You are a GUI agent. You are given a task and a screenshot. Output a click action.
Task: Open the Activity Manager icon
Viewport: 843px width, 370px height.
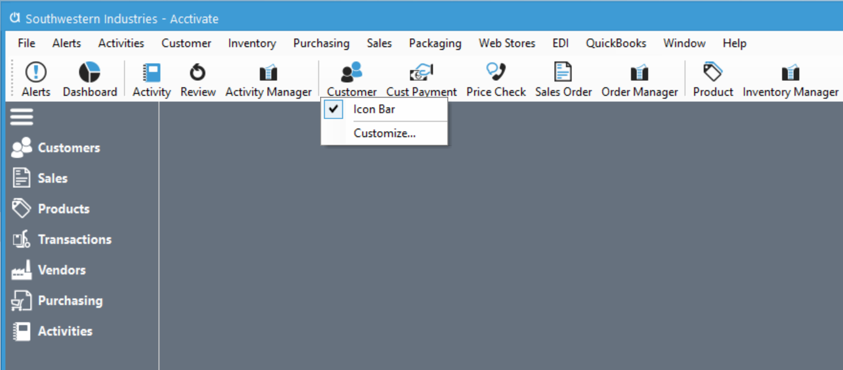[268, 76]
